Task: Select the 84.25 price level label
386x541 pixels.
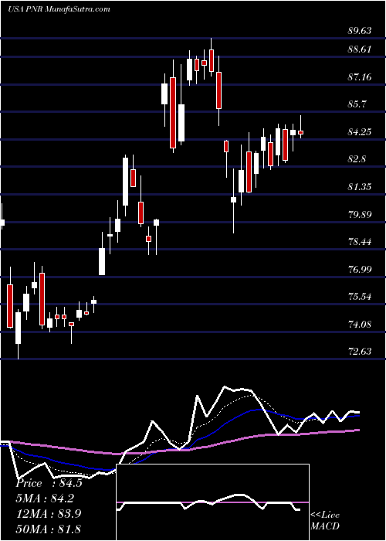Action: (x=360, y=132)
